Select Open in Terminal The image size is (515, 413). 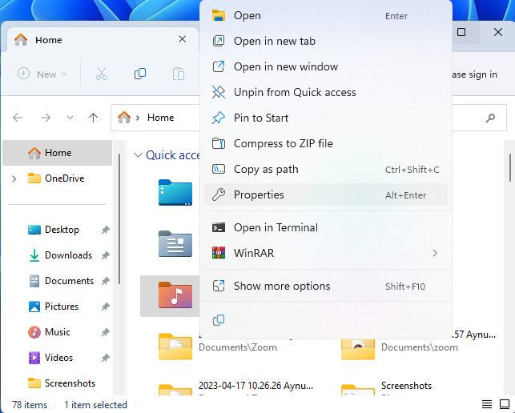pos(325,227)
